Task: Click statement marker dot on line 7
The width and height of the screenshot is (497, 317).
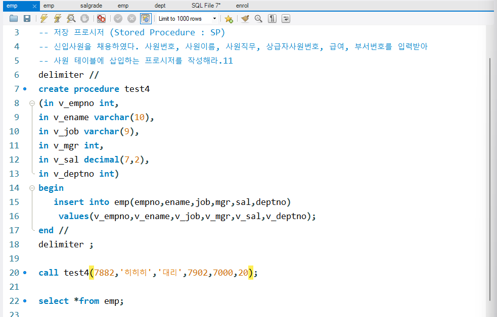Action: [x=25, y=89]
